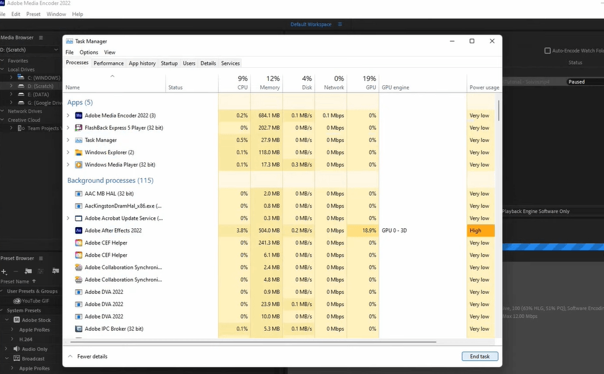Click the export presets icon in Preset Browser

(x=56, y=271)
